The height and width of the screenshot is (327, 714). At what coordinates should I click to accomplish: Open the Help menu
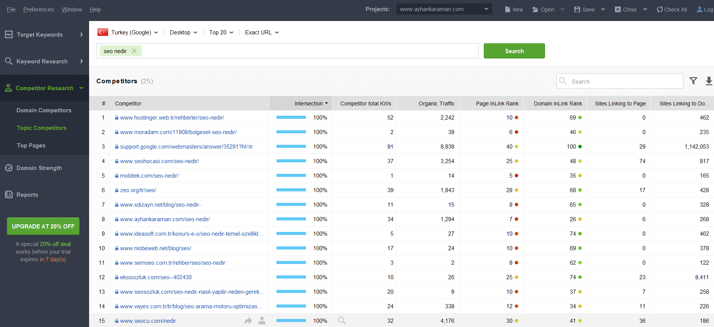[x=95, y=9]
